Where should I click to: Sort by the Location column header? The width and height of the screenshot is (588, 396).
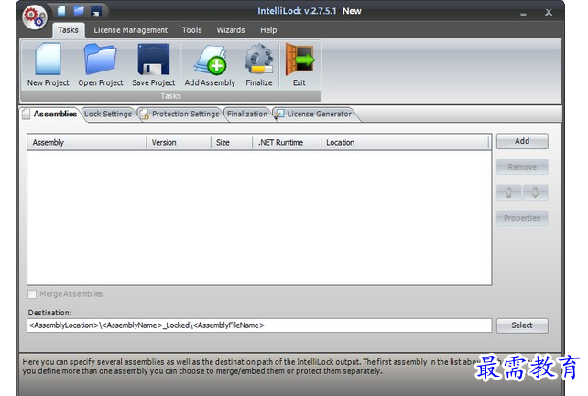tap(405, 143)
